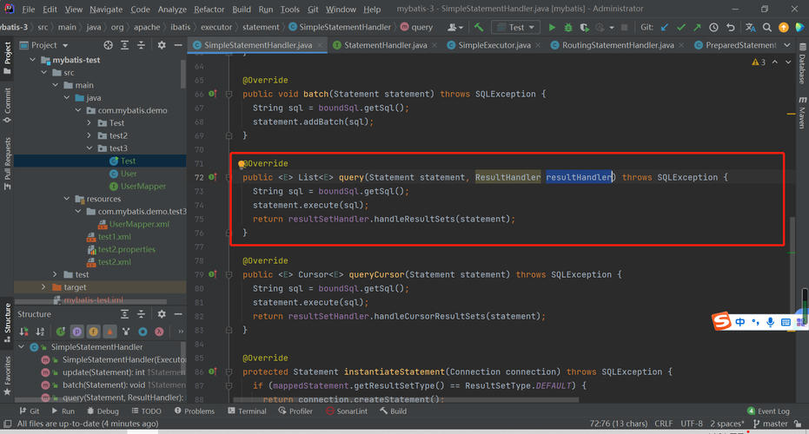Open the Analyze menu
The image size is (809, 434).
point(172,10)
